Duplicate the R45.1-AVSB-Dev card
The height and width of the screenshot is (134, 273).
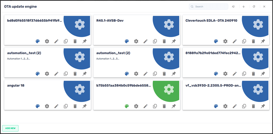[x=155, y=41]
